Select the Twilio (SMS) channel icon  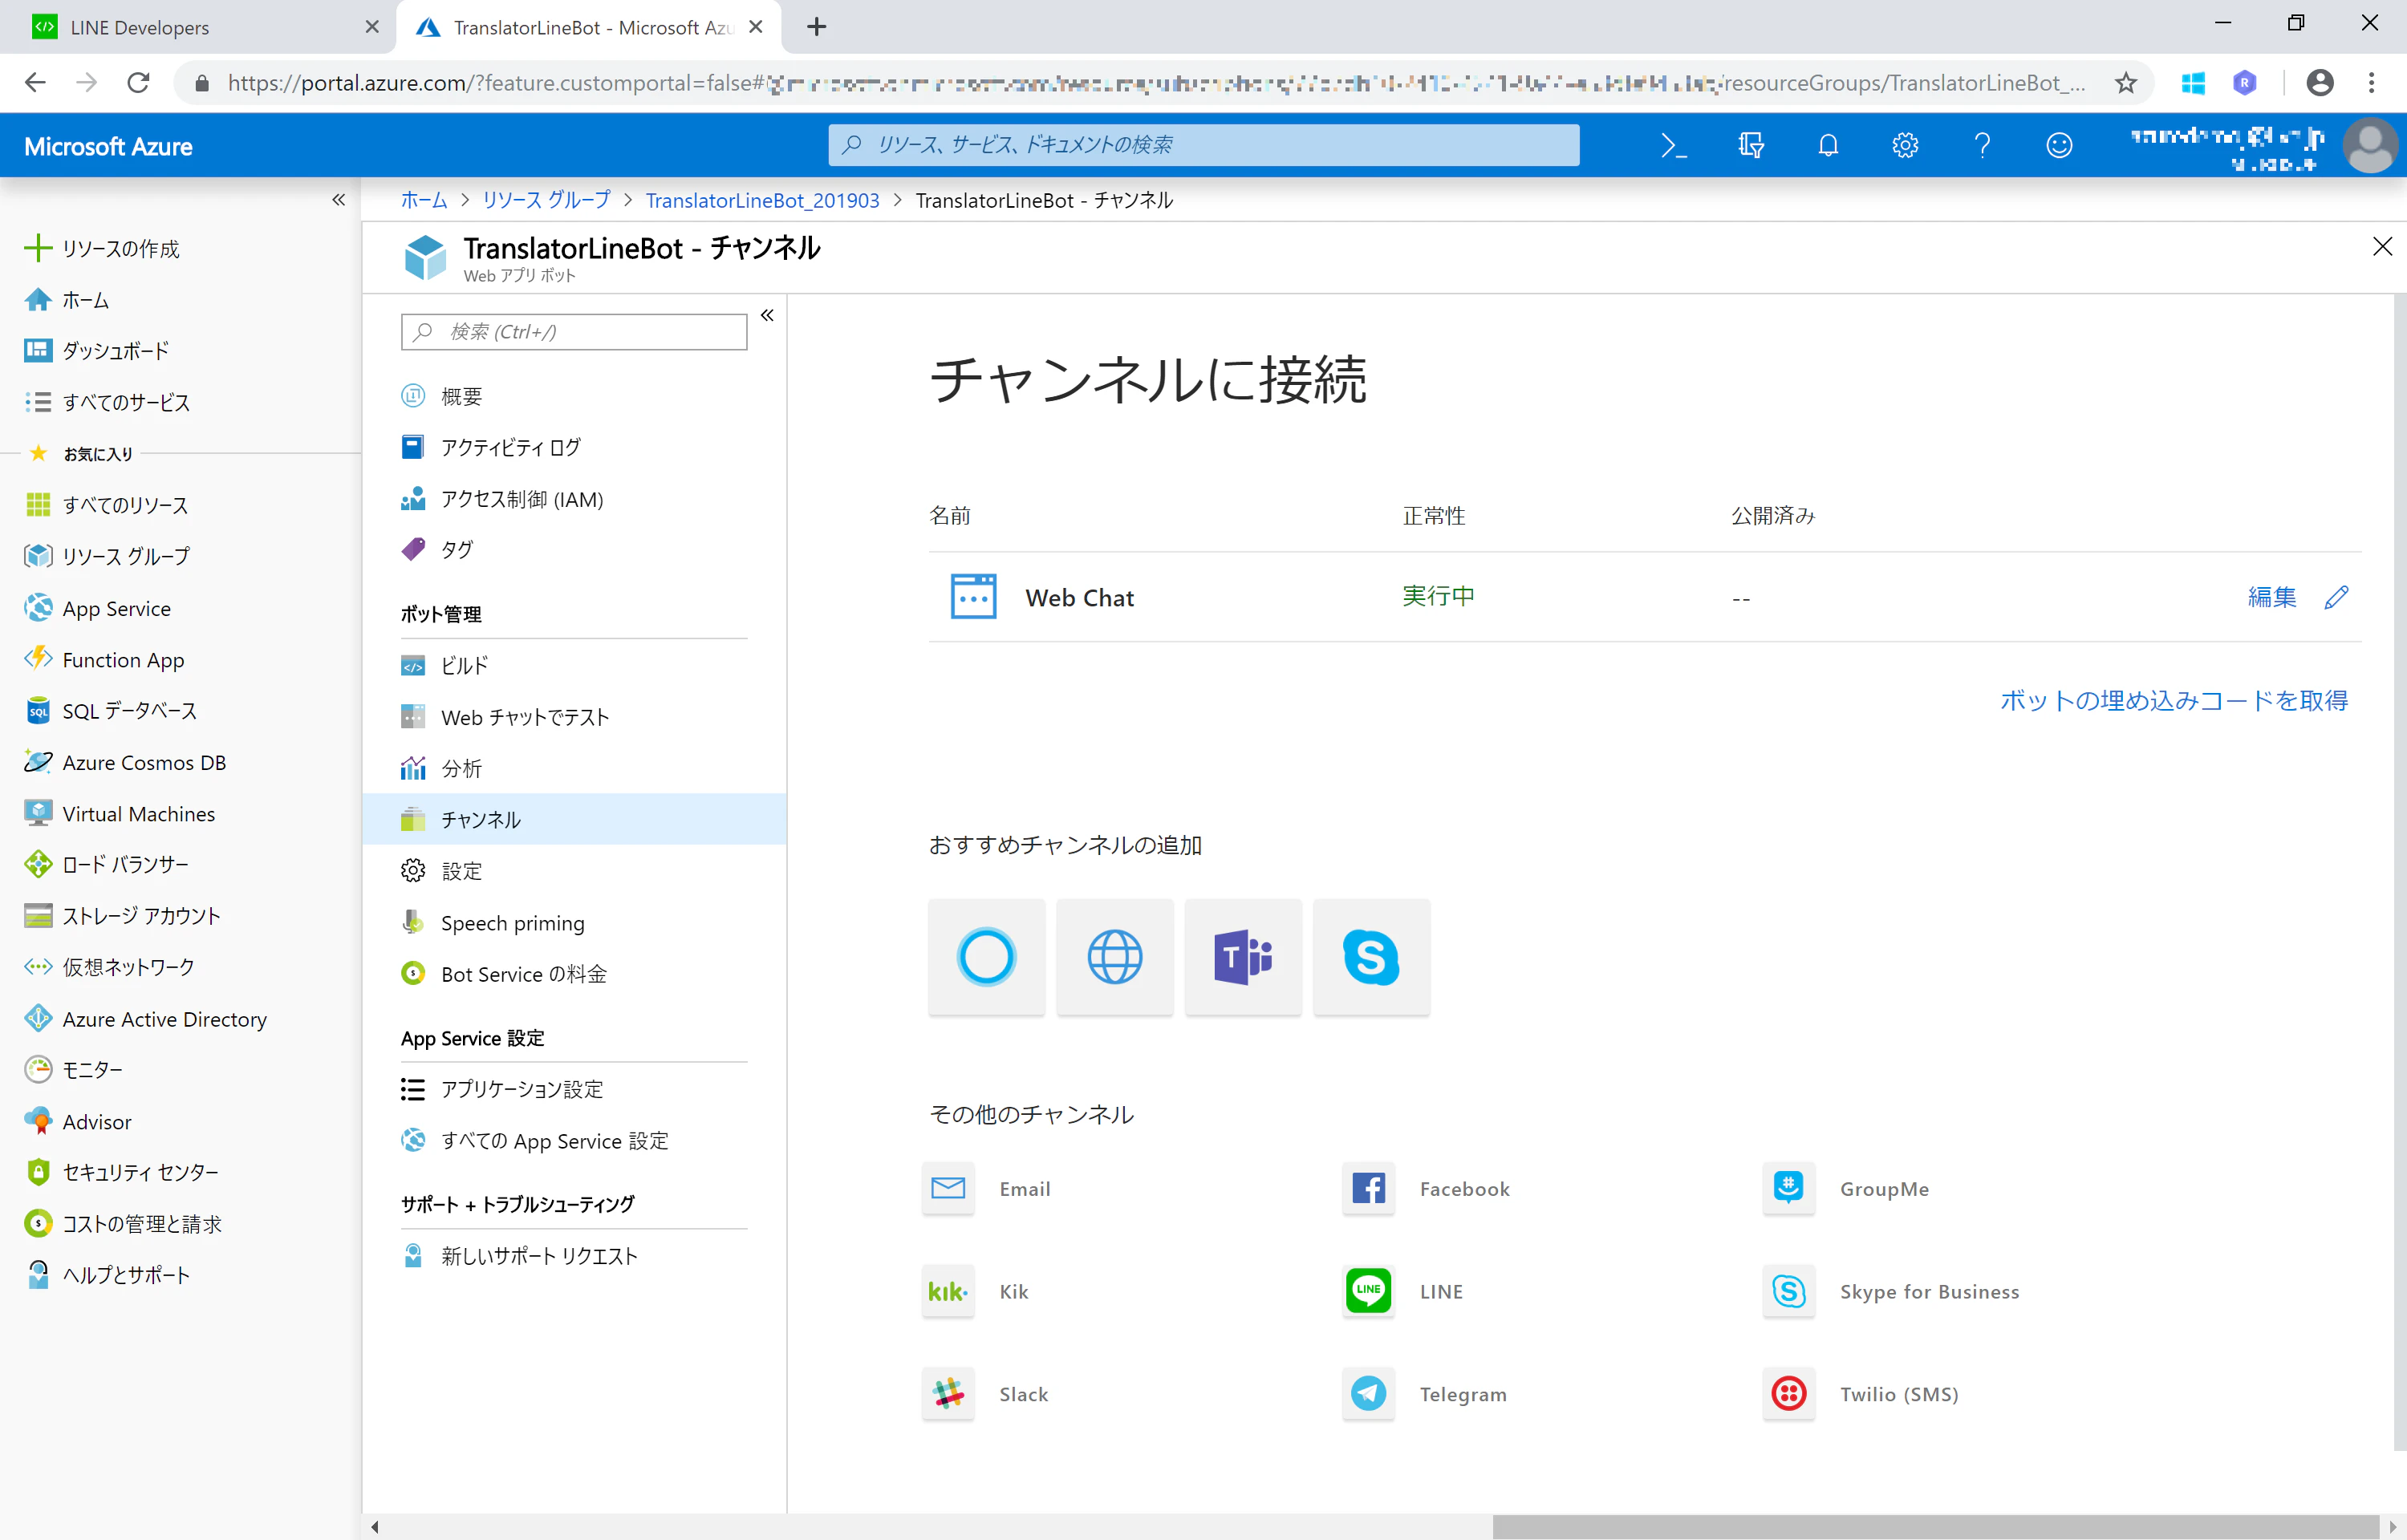pos(1788,1393)
